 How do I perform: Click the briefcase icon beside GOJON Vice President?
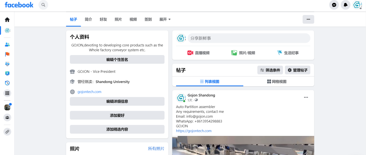coord(72,72)
